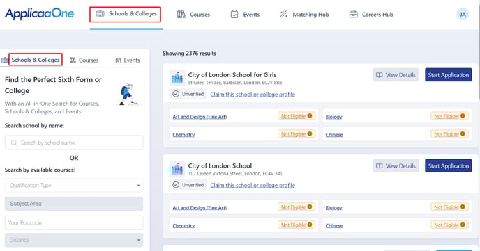
Task: Go to Matching Hub in top navigation
Action: click(x=305, y=15)
